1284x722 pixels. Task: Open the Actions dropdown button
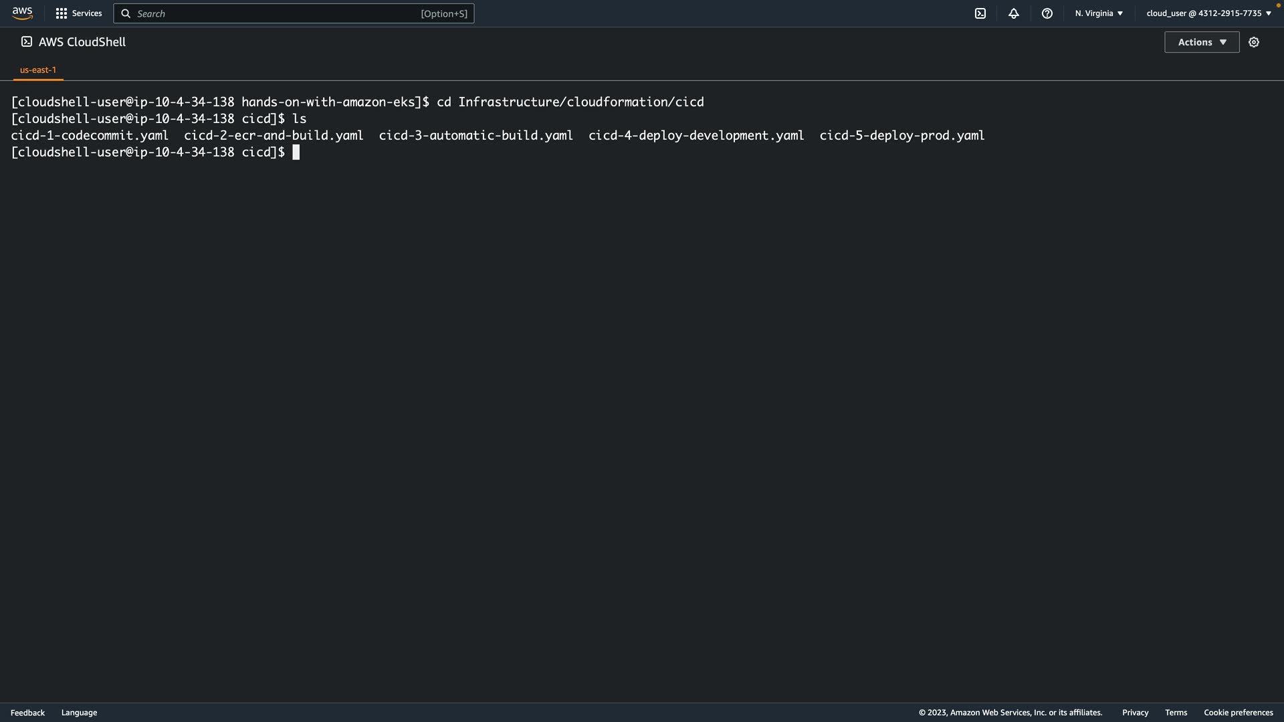(x=1201, y=42)
